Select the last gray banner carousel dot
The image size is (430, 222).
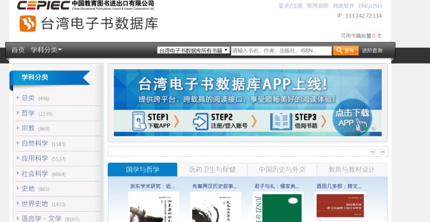(374, 129)
